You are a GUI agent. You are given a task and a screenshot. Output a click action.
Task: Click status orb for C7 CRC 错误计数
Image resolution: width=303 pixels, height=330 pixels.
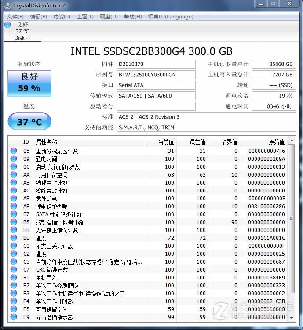point(14,270)
